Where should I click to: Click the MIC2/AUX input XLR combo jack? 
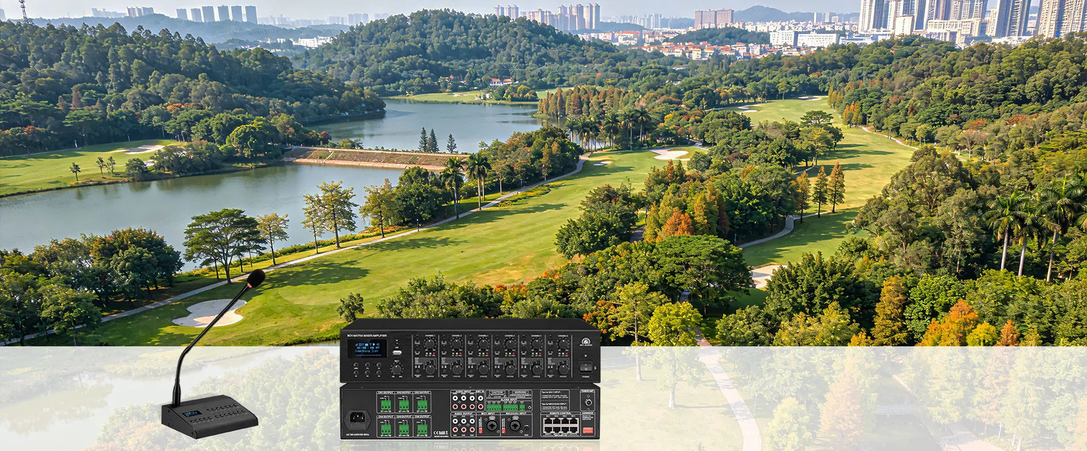[516, 426]
